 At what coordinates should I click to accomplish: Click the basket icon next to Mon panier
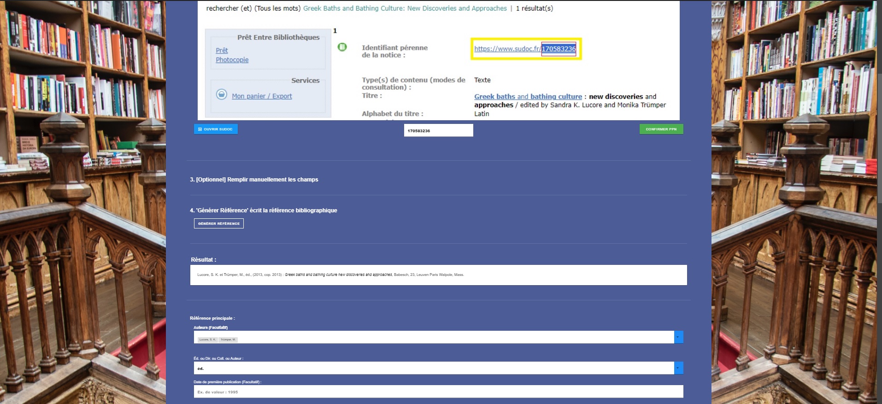click(x=222, y=94)
